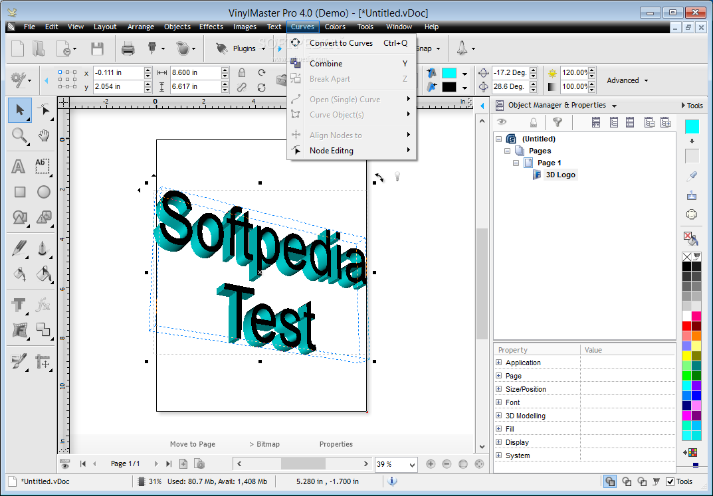Click the Save floppy disk icon
Screen dimensions: 713x496
click(x=97, y=48)
